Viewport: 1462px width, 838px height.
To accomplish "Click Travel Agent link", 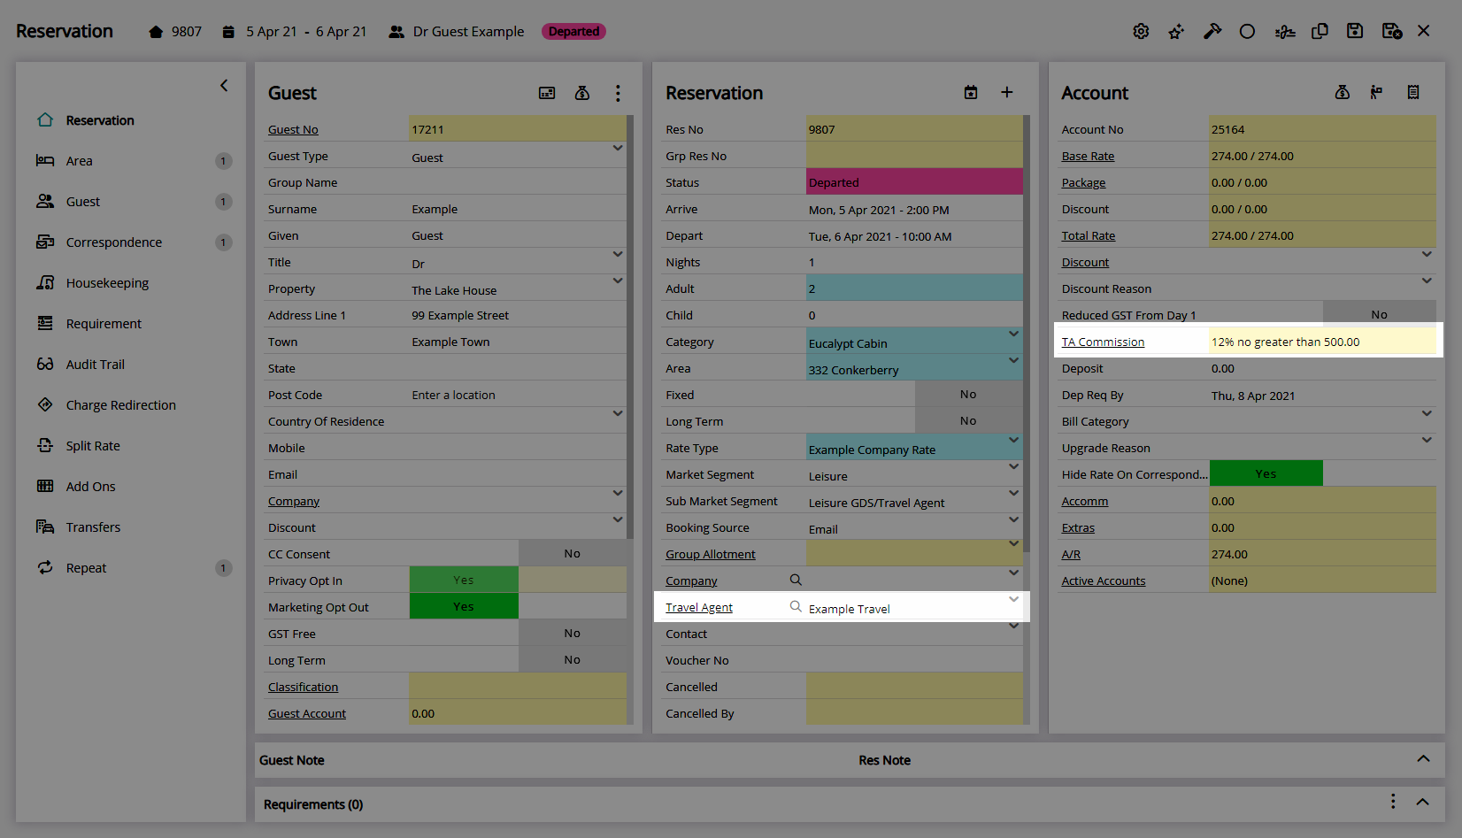I will click(x=699, y=607).
